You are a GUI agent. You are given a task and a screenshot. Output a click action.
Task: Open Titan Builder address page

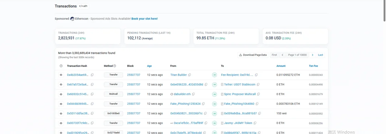tap(178, 75)
